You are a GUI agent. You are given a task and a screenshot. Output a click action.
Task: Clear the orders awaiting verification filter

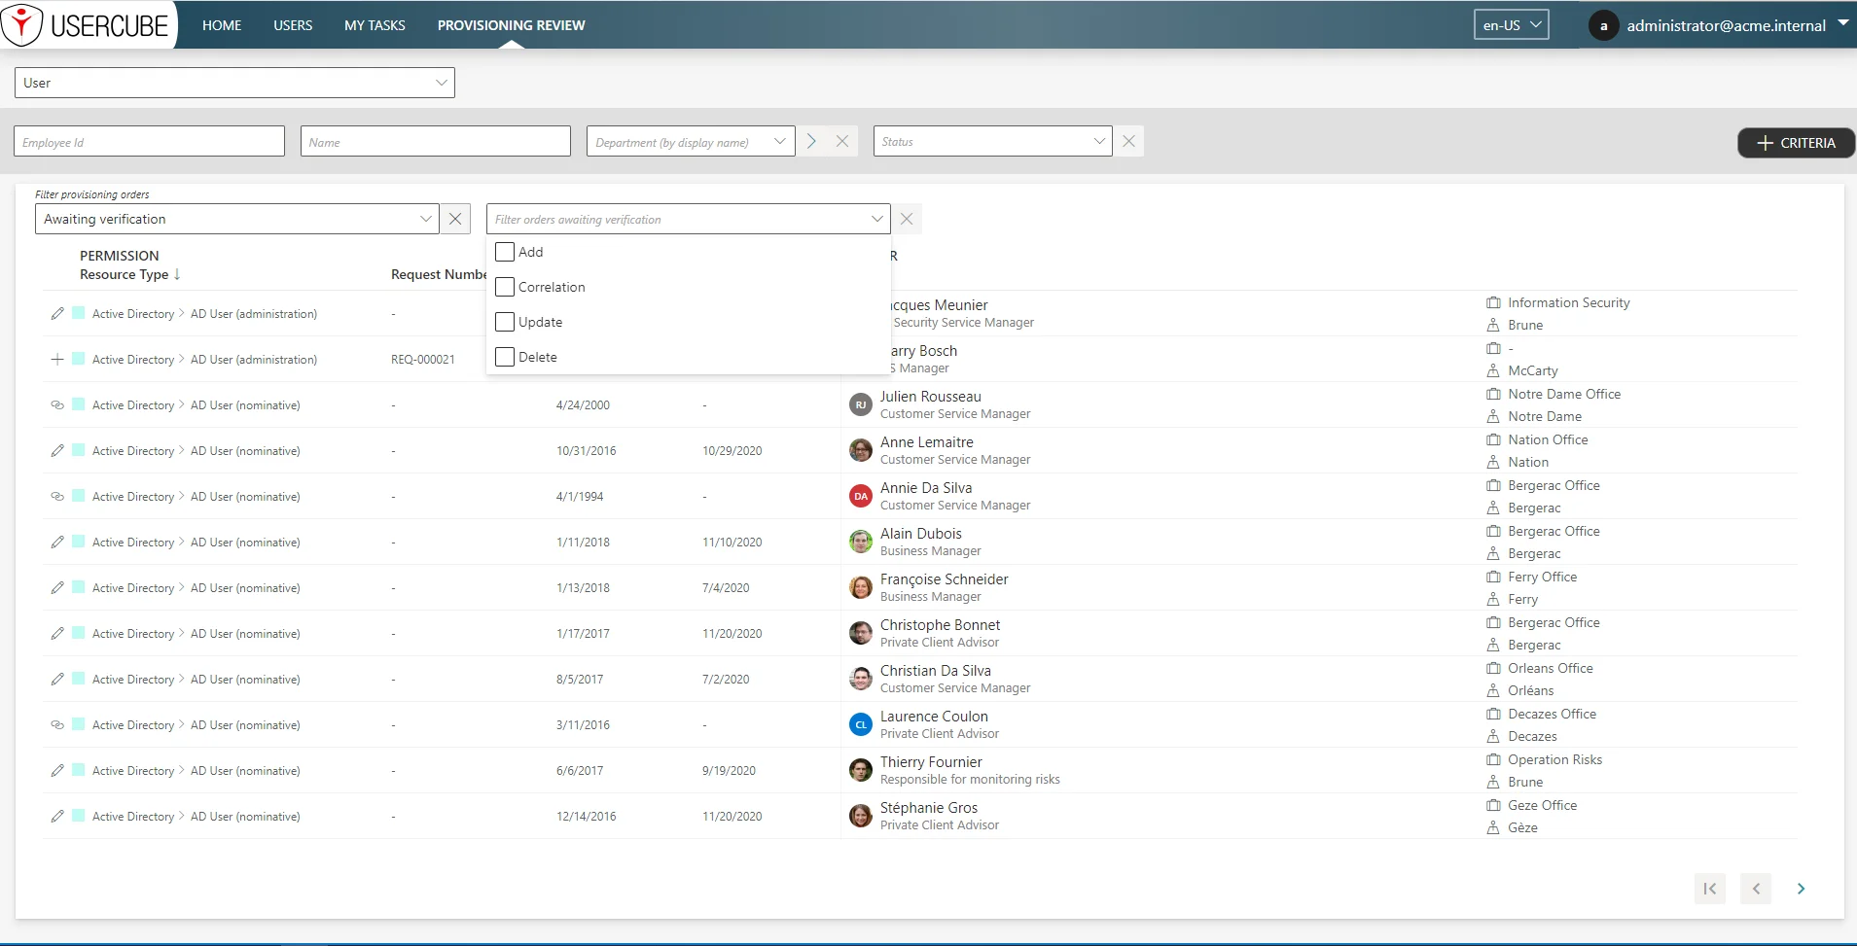[907, 219]
